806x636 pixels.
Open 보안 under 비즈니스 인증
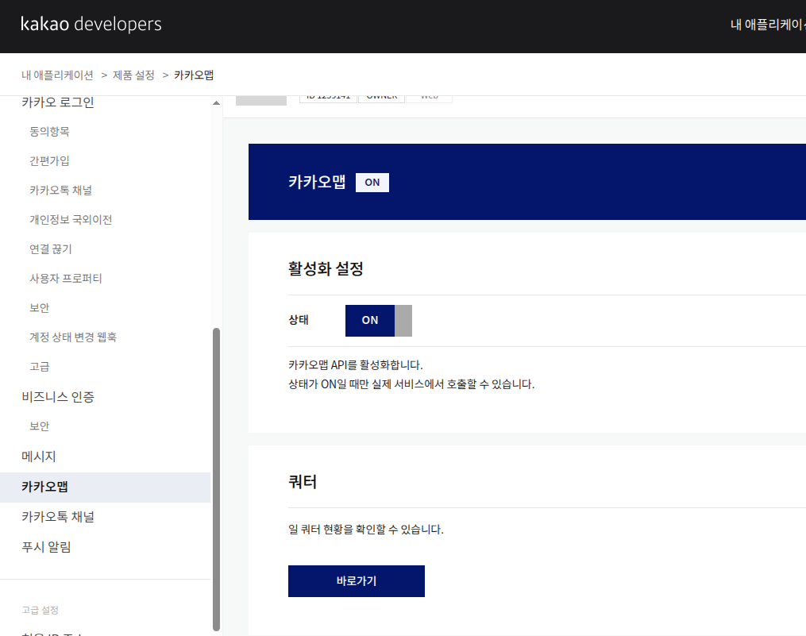tap(39, 426)
